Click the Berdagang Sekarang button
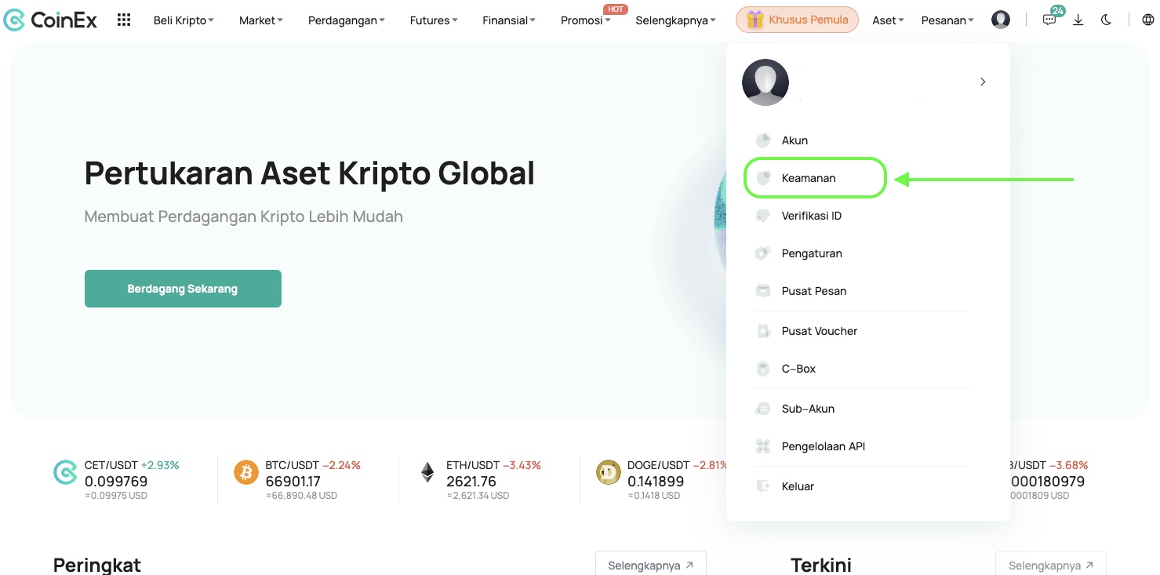This screenshot has height=575, width=1160. click(x=183, y=289)
